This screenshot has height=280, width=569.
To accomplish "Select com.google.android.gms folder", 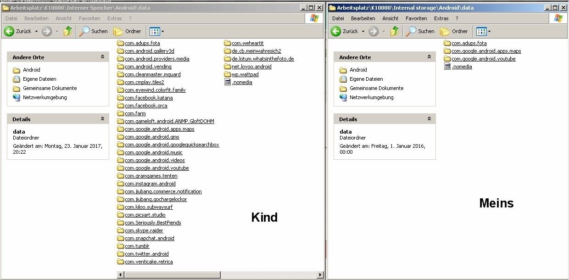I will (148, 137).
